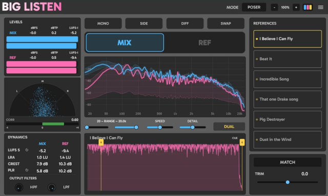
Task: Reset LUFS S measurement icon
Action: (x=27, y=150)
